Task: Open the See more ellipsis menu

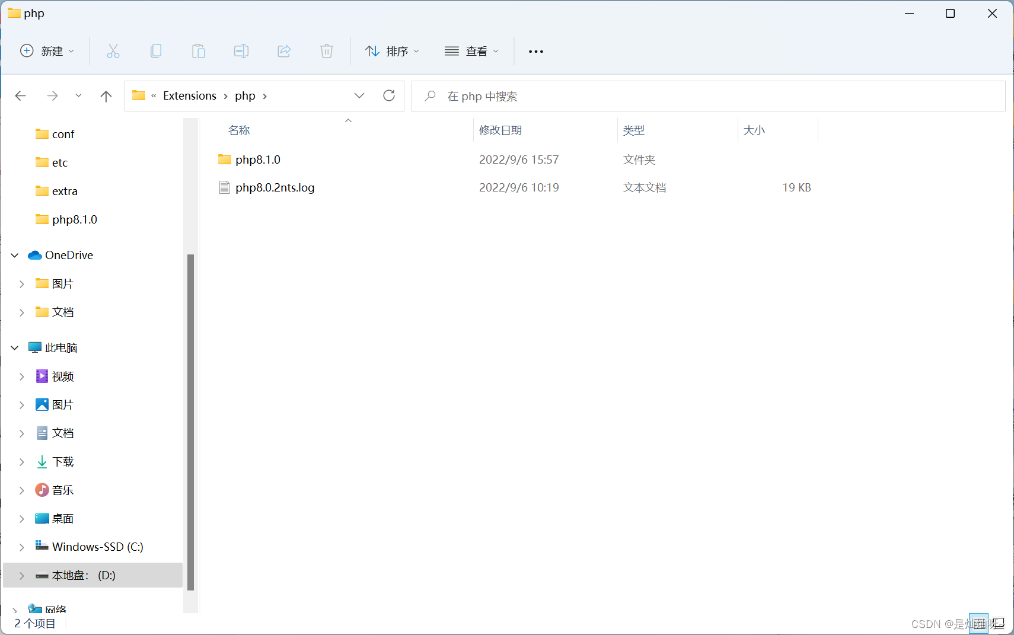Action: coord(535,51)
